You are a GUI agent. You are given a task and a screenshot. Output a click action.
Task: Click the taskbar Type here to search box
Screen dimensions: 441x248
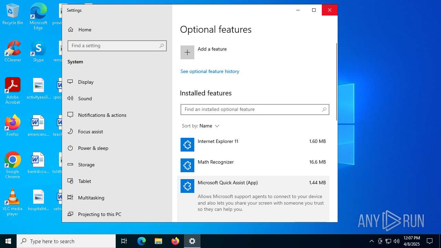[66, 241]
